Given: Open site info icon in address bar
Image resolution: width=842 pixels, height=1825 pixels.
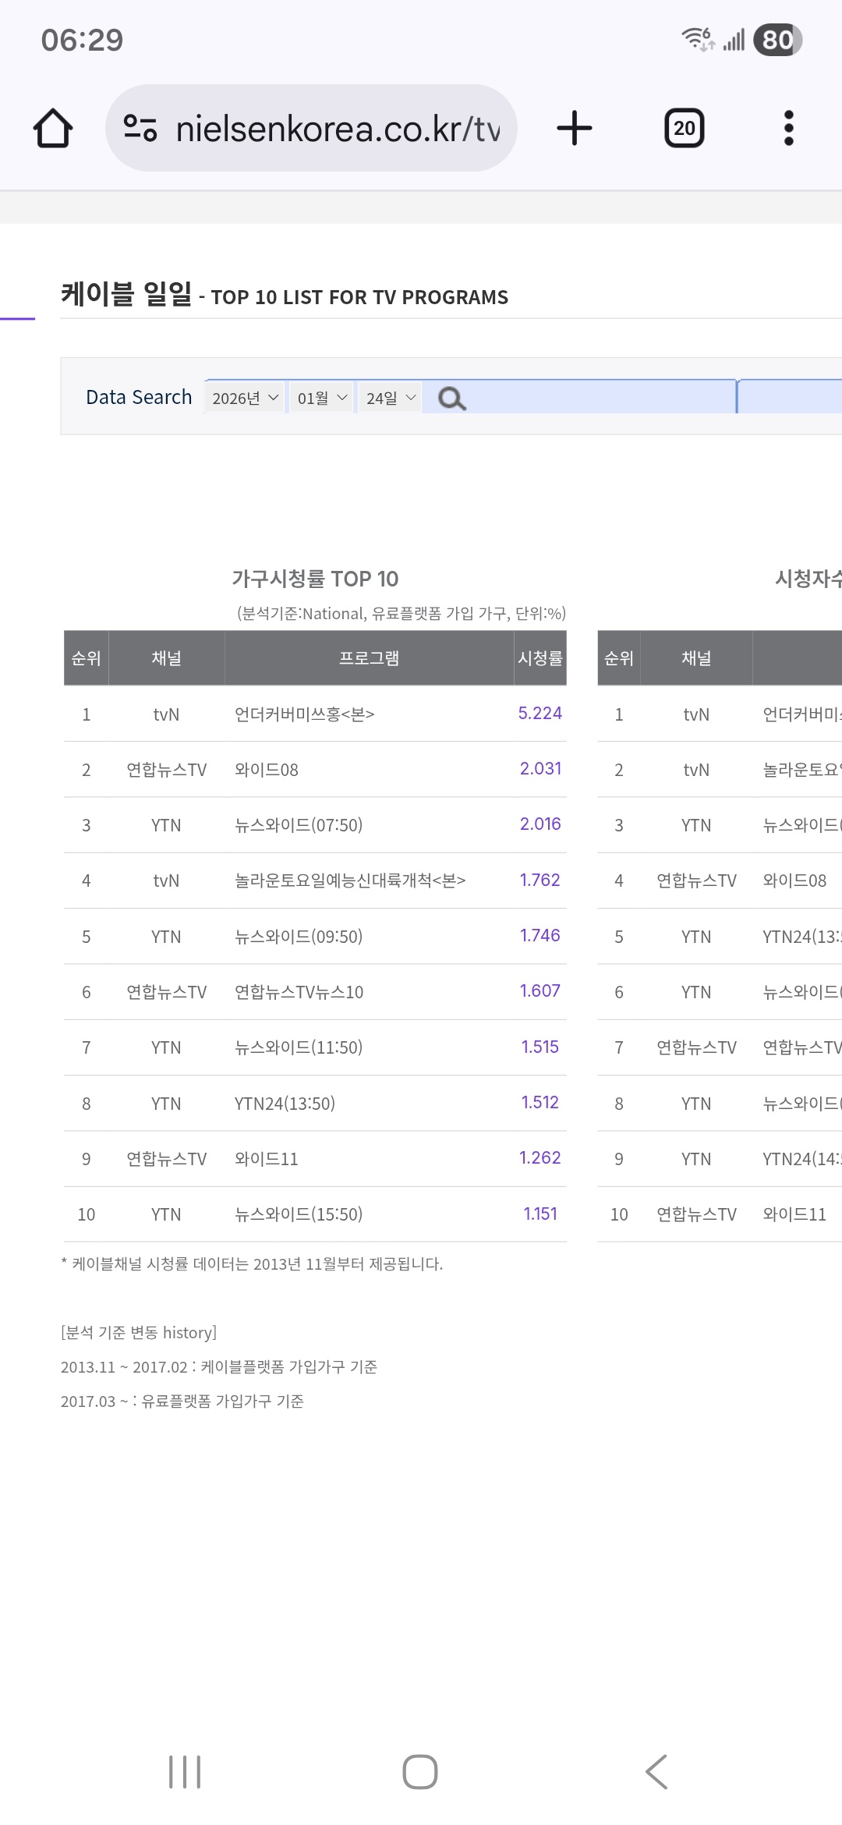Looking at the screenshot, I should tap(140, 128).
